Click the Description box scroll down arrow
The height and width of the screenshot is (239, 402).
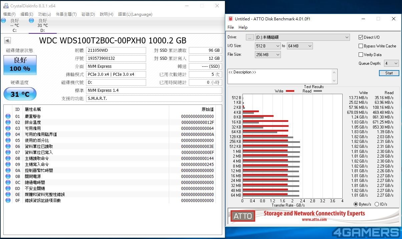[x=334, y=81]
